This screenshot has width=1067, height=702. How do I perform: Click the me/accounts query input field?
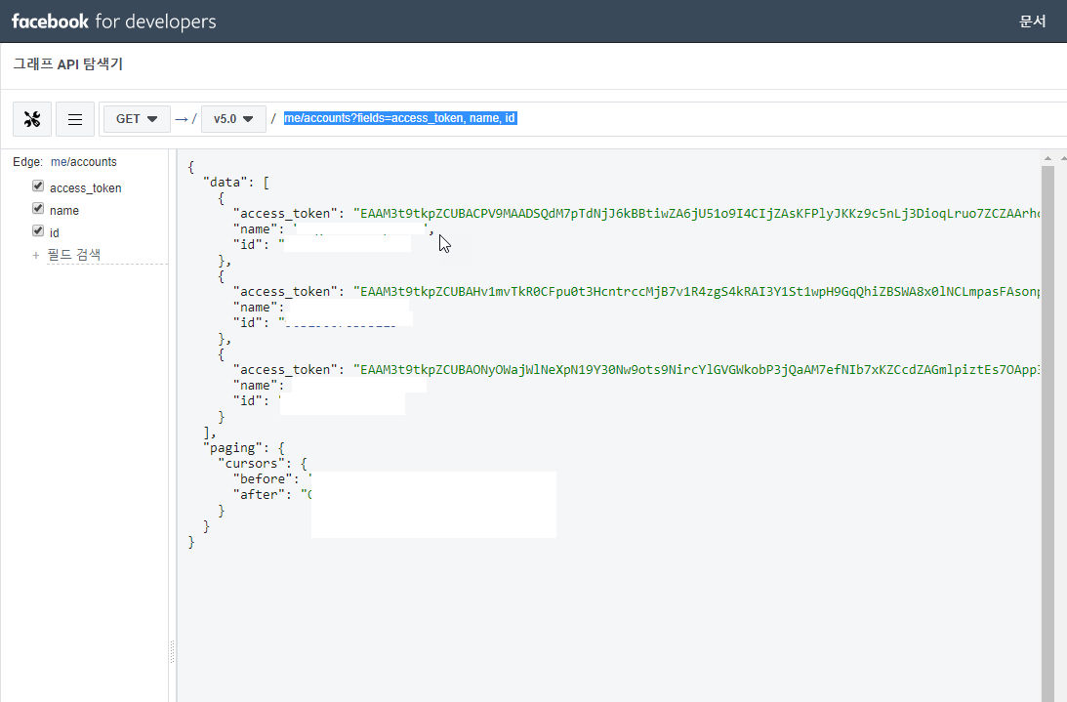674,118
